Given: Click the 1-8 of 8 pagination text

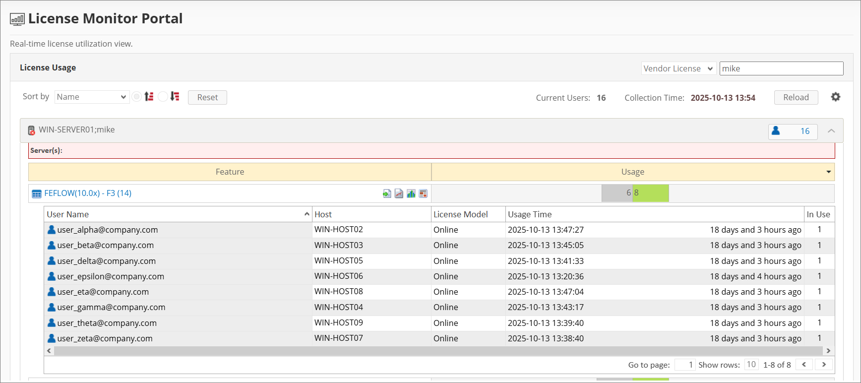Looking at the screenshot, I should (777, 365).
